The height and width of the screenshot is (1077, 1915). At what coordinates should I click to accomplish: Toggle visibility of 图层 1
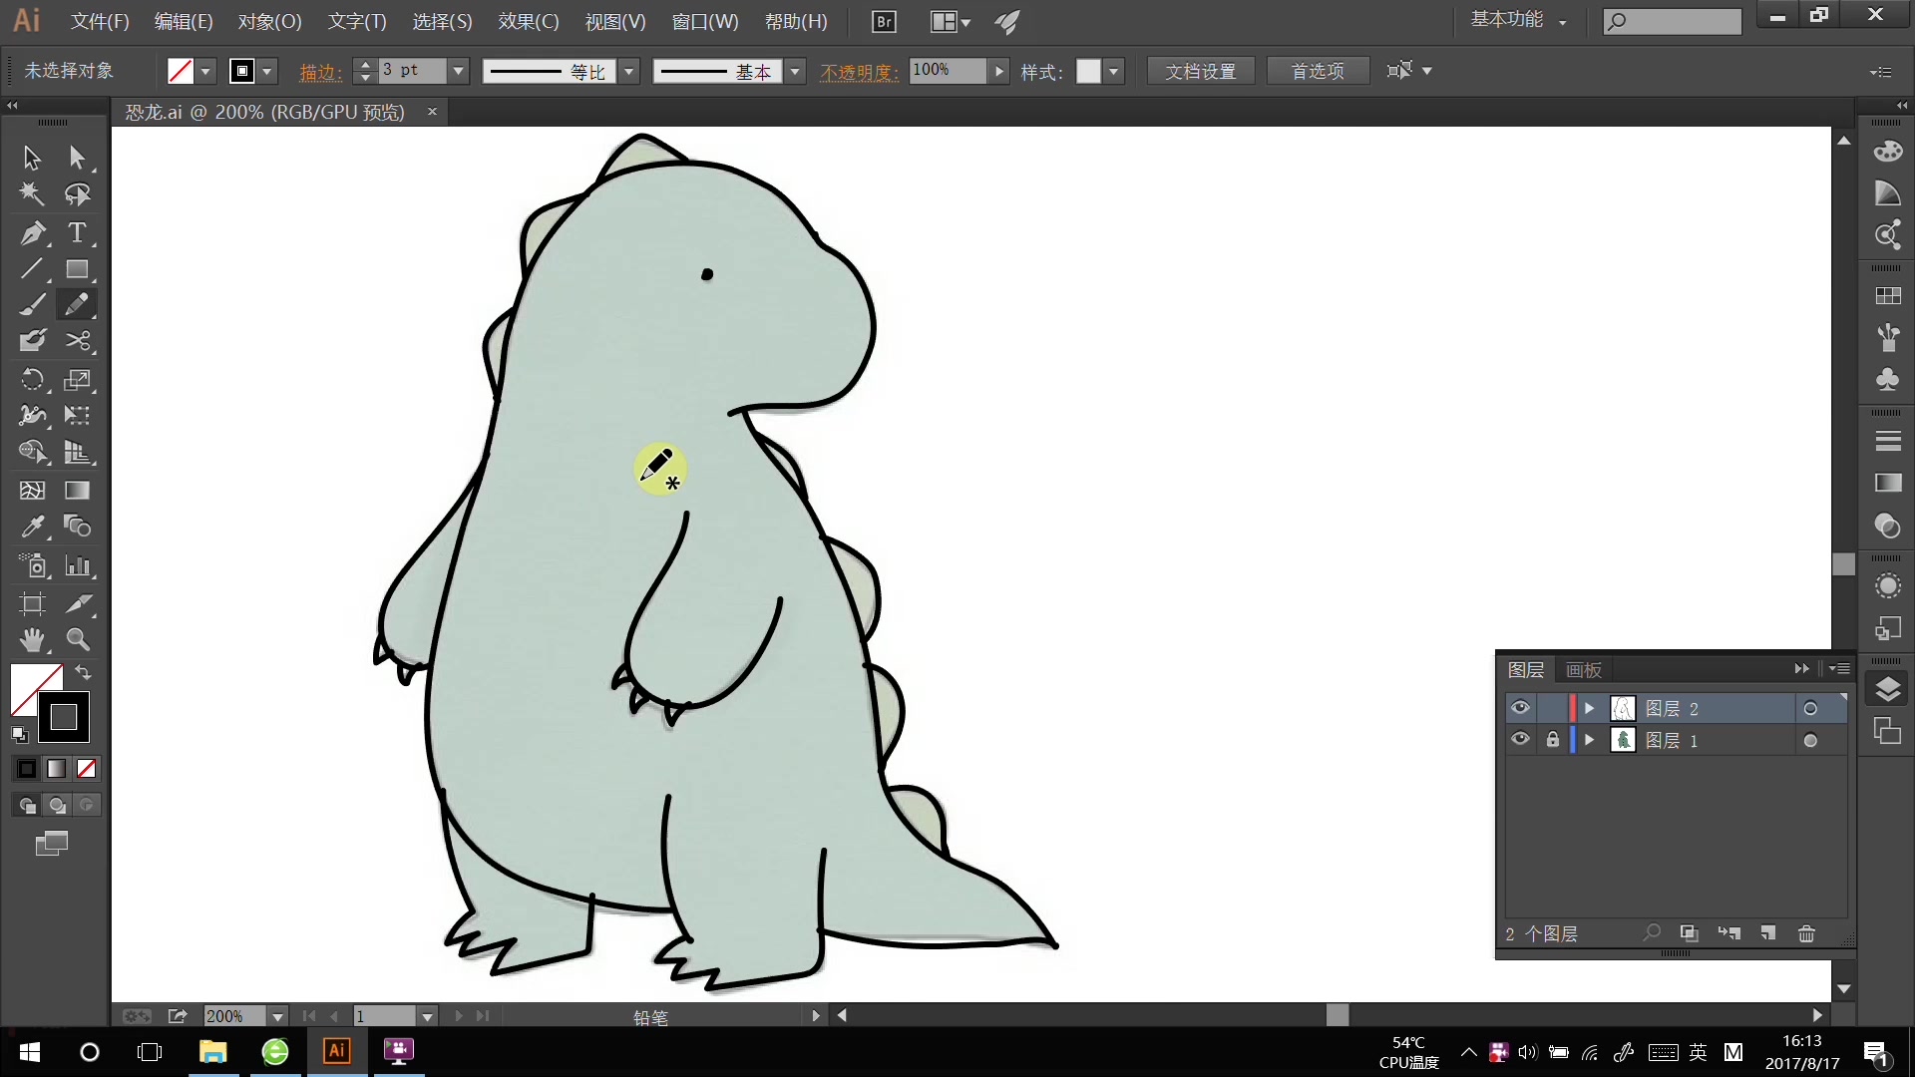[1519, 740]
